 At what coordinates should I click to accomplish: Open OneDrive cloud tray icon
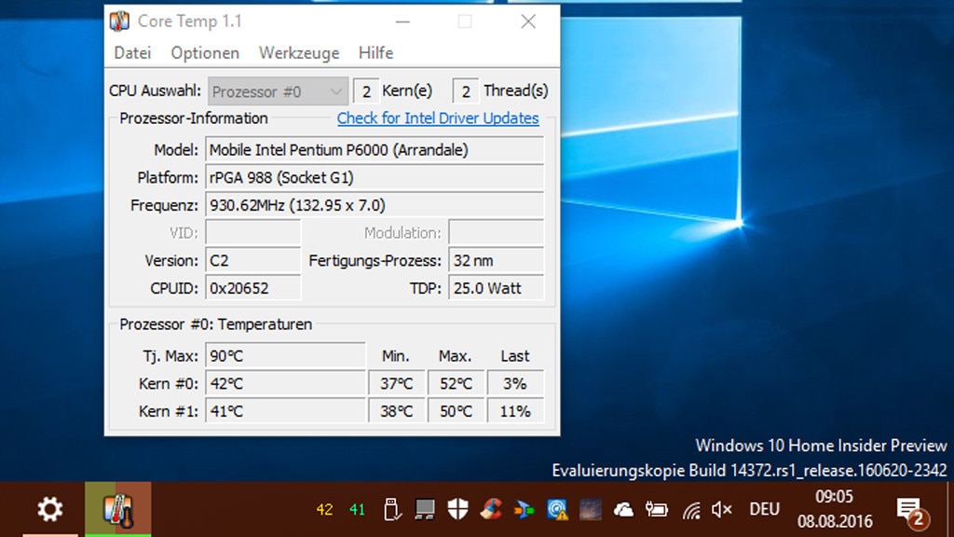[x=623, y=510]
